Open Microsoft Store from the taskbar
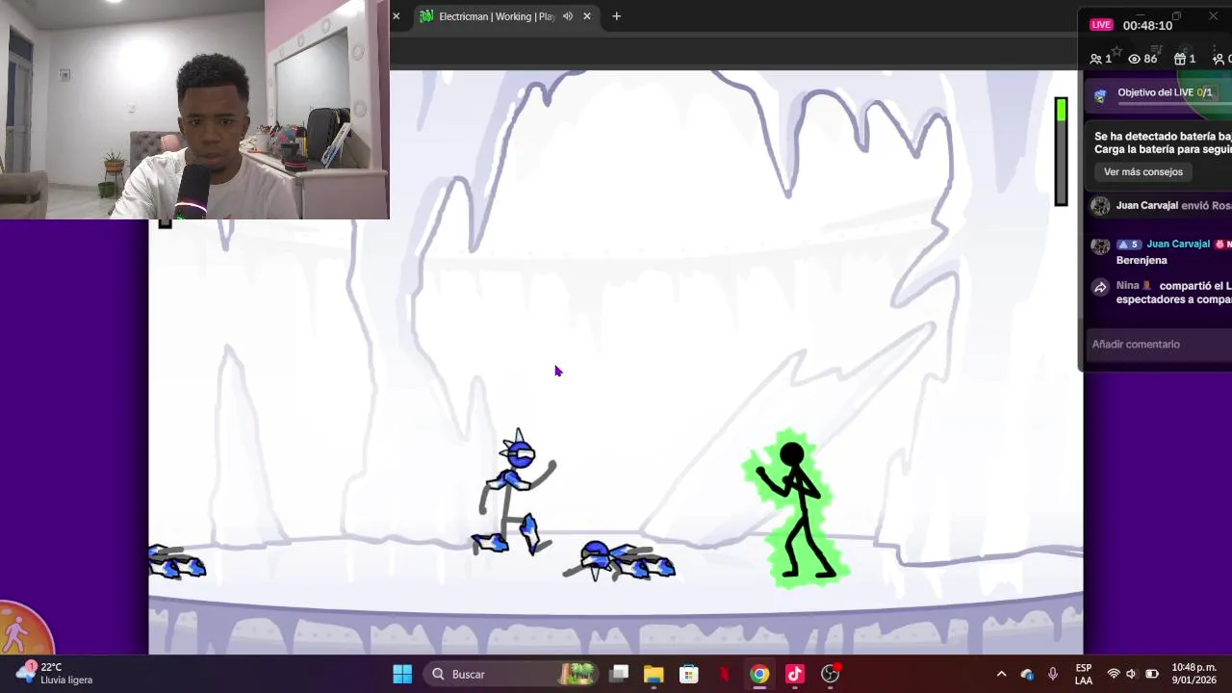This screenshot has height=693, width=1232. (689, 674)
